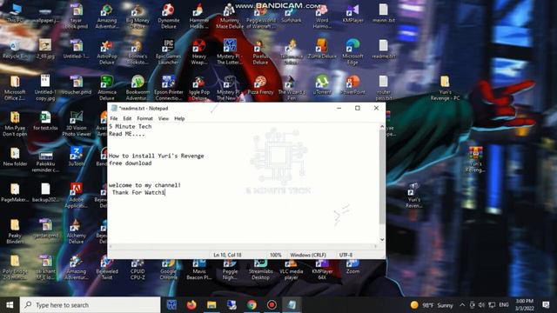Screen dimensions: 557x313
Task: Select the Recycle Bin desktop icon
Action: pos(15,50)
